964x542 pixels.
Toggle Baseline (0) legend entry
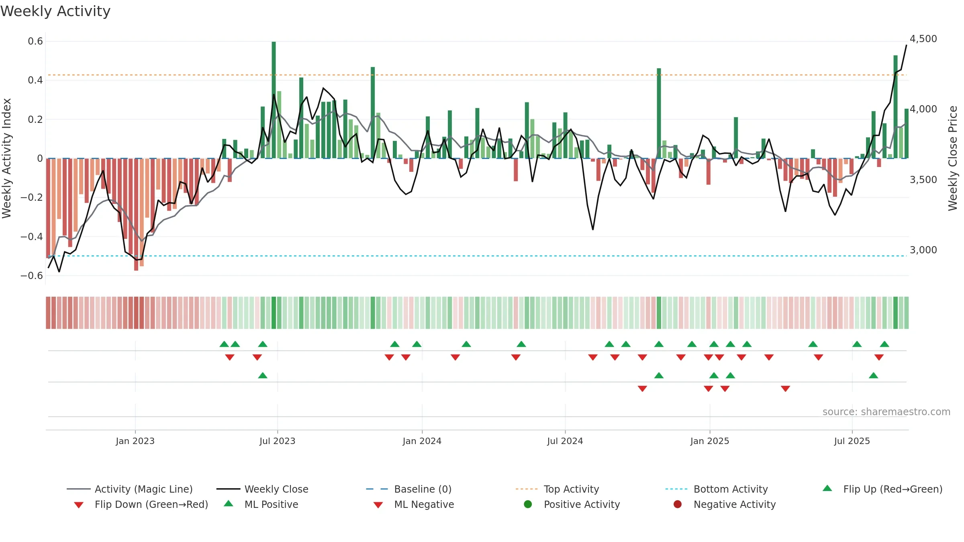click(x=409, y=489)
